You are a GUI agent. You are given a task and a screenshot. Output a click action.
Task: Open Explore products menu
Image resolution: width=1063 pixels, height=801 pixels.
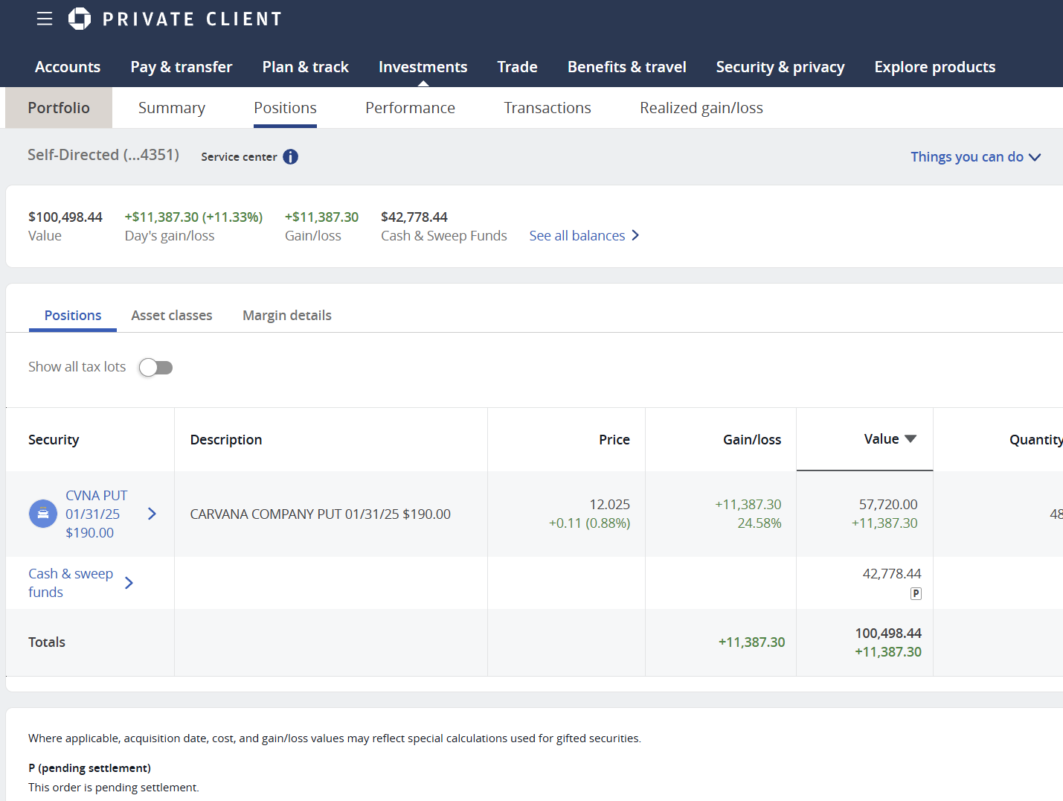point(935,67)
